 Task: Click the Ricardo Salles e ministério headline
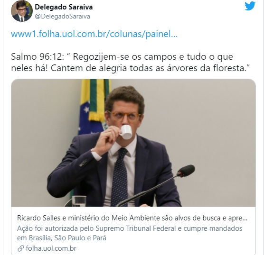(x=132, y=218)
